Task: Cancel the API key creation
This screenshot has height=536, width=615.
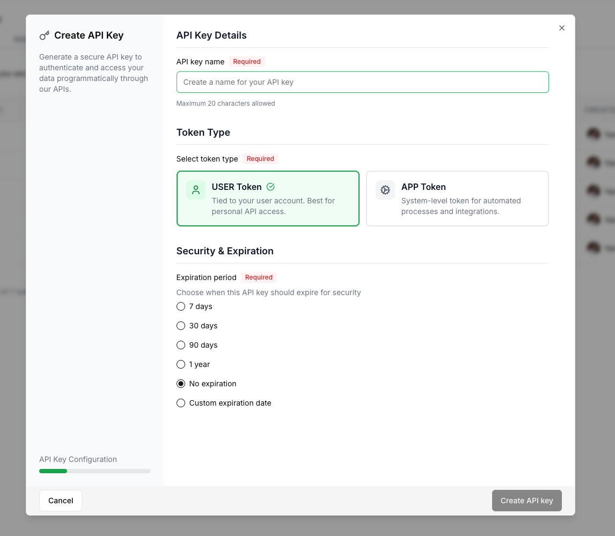Action: point(61,500)
